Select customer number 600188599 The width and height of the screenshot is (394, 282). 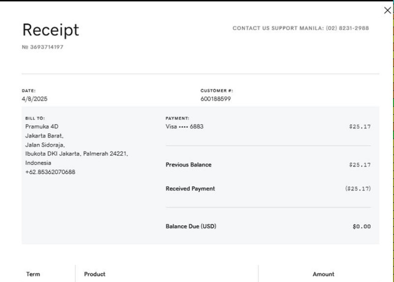(216, 99)
